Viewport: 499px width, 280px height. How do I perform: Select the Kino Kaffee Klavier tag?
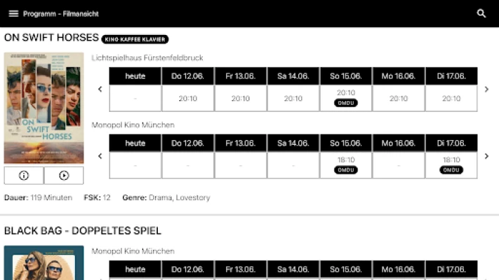(x=135, y=39)
